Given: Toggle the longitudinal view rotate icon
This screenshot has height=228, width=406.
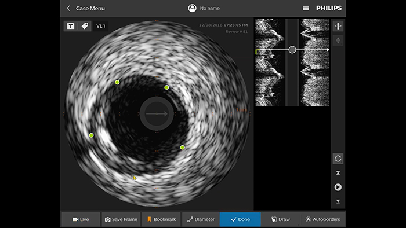Looking at the screenshot, I should pyautogui.click(x=338, y=26).
